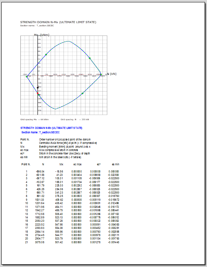Image resolution: width=207 pixels, height=267 pixels.
Task: Click Mx value '501.42' in row 21
Action: coord(59,242)
